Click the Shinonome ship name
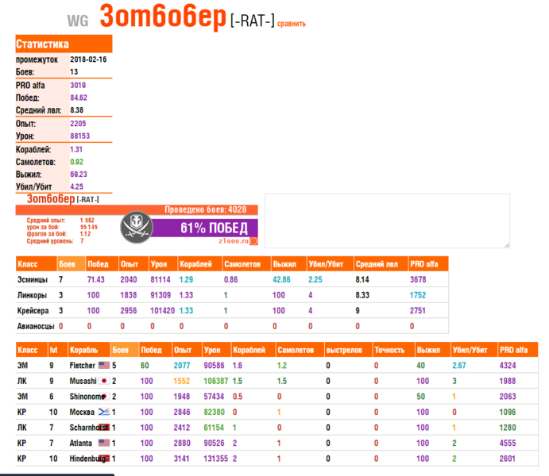 [87, 397]
